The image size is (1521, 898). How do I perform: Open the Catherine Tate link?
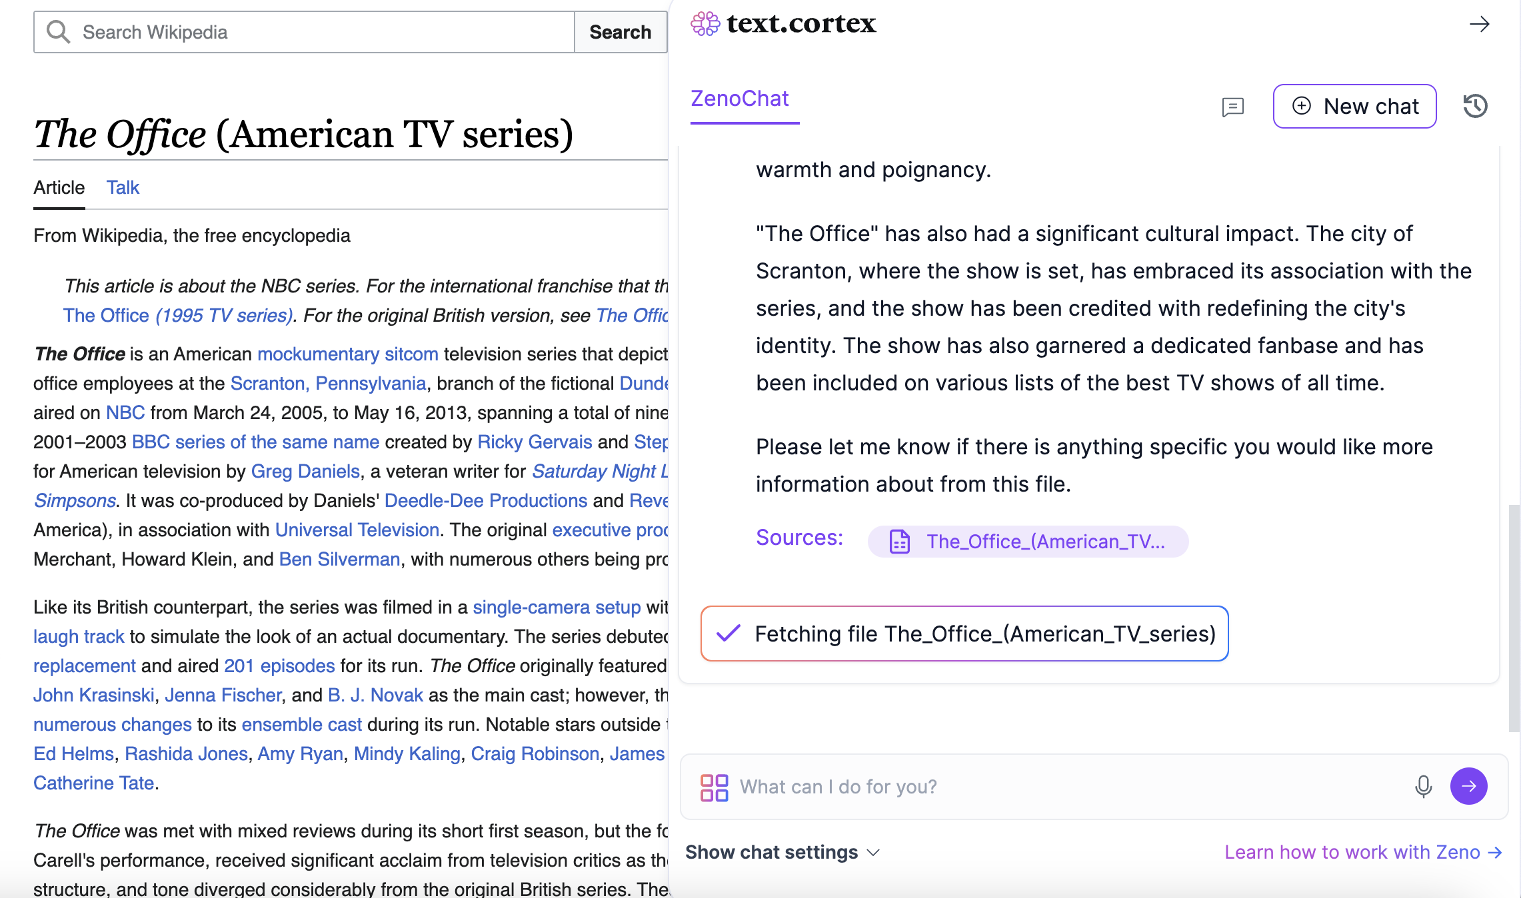(x=93, y=783)
